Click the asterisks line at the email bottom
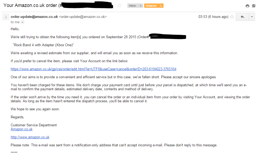The width and height of the screenshot is (259, 153). click(x=14, y=152)
